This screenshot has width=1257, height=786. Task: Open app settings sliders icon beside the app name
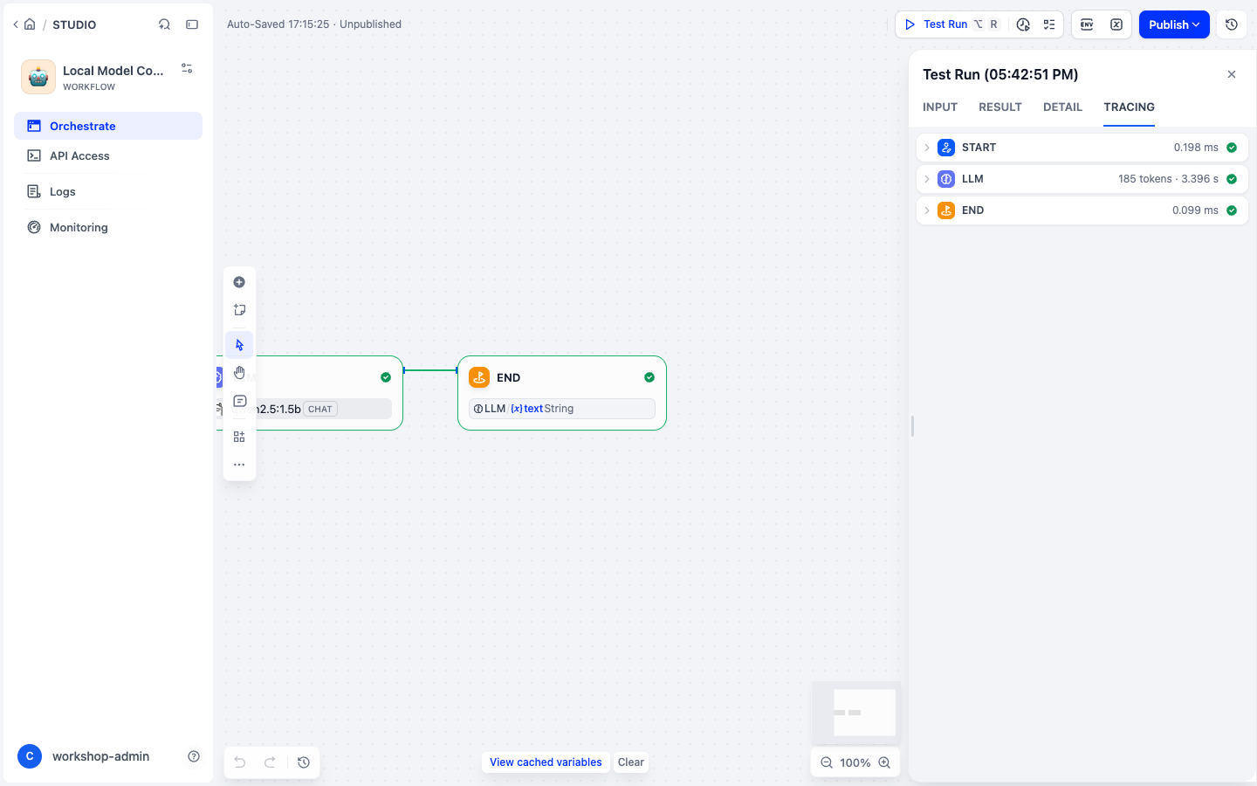tap(187, 68)
